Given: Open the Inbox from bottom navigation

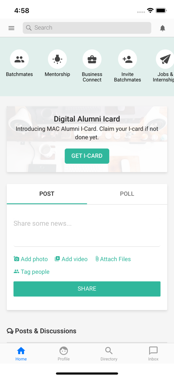Looking at the screenshot, I should pyautogui.click(x=153, y=350).
